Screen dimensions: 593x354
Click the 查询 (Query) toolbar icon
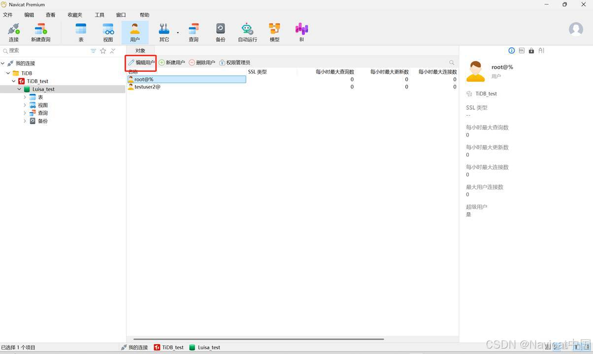(x=194, y=32)
